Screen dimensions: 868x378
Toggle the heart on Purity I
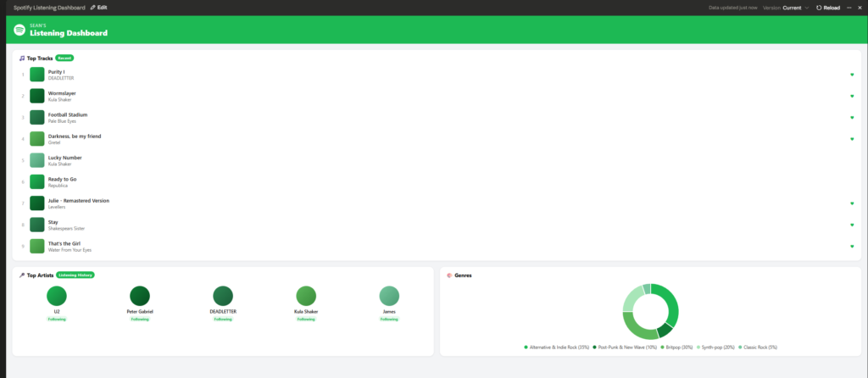point(852,75)
